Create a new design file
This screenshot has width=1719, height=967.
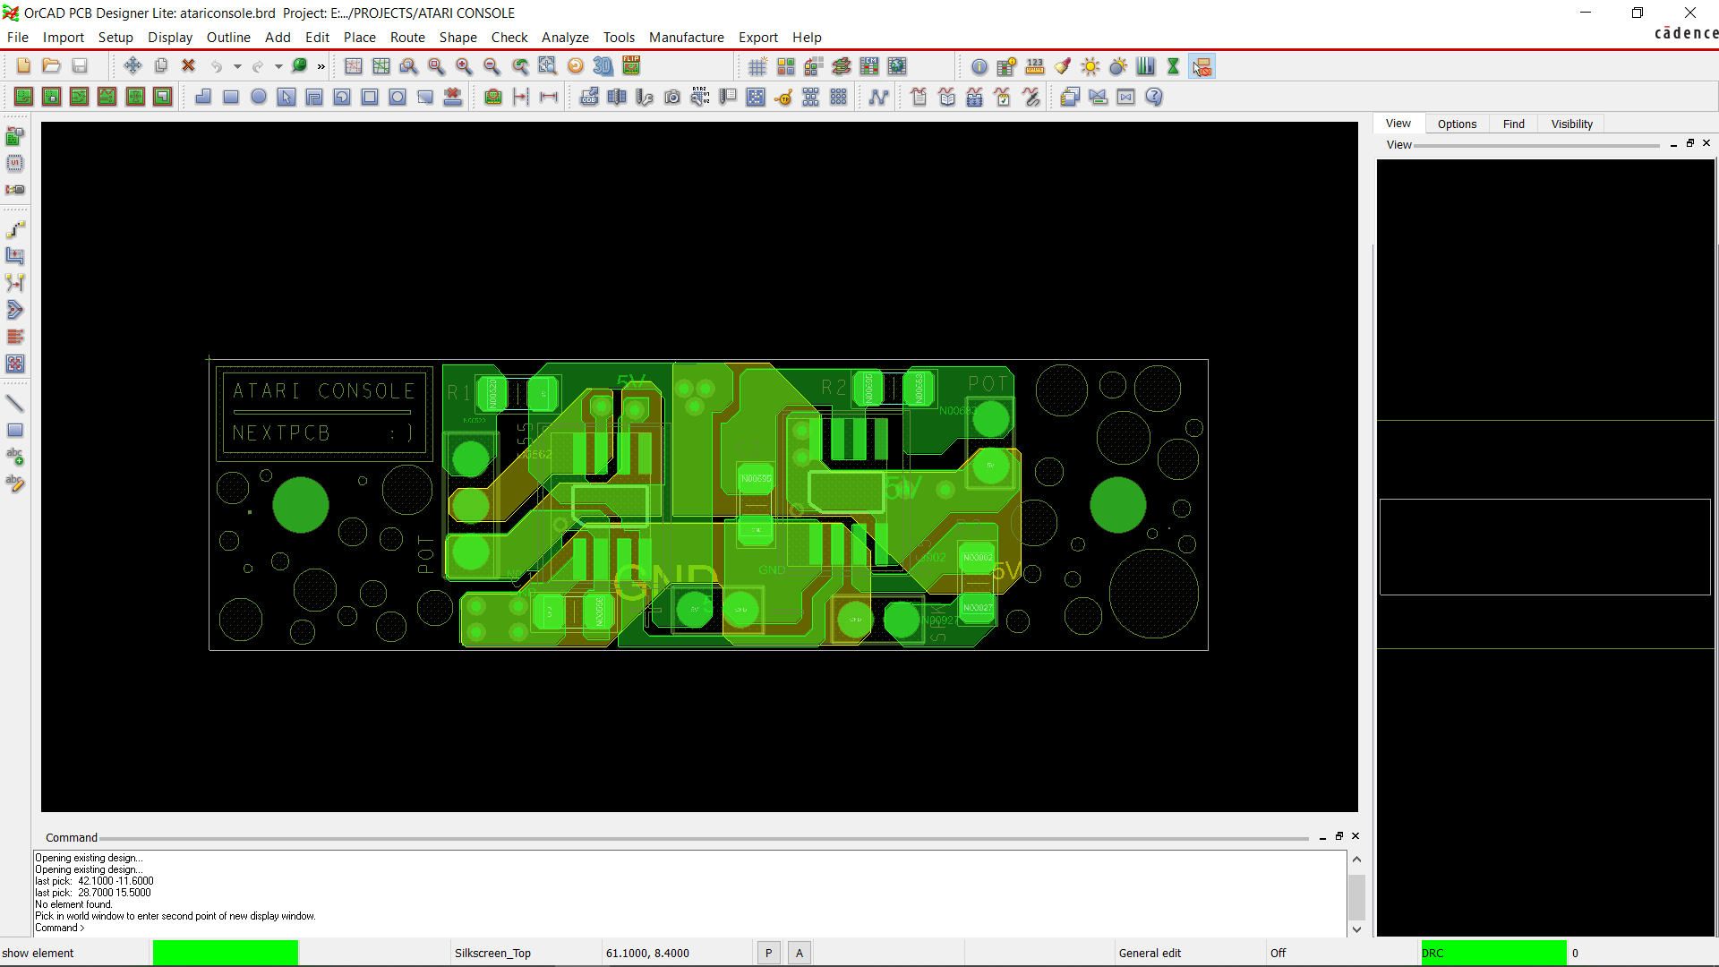tap(23, 66)
